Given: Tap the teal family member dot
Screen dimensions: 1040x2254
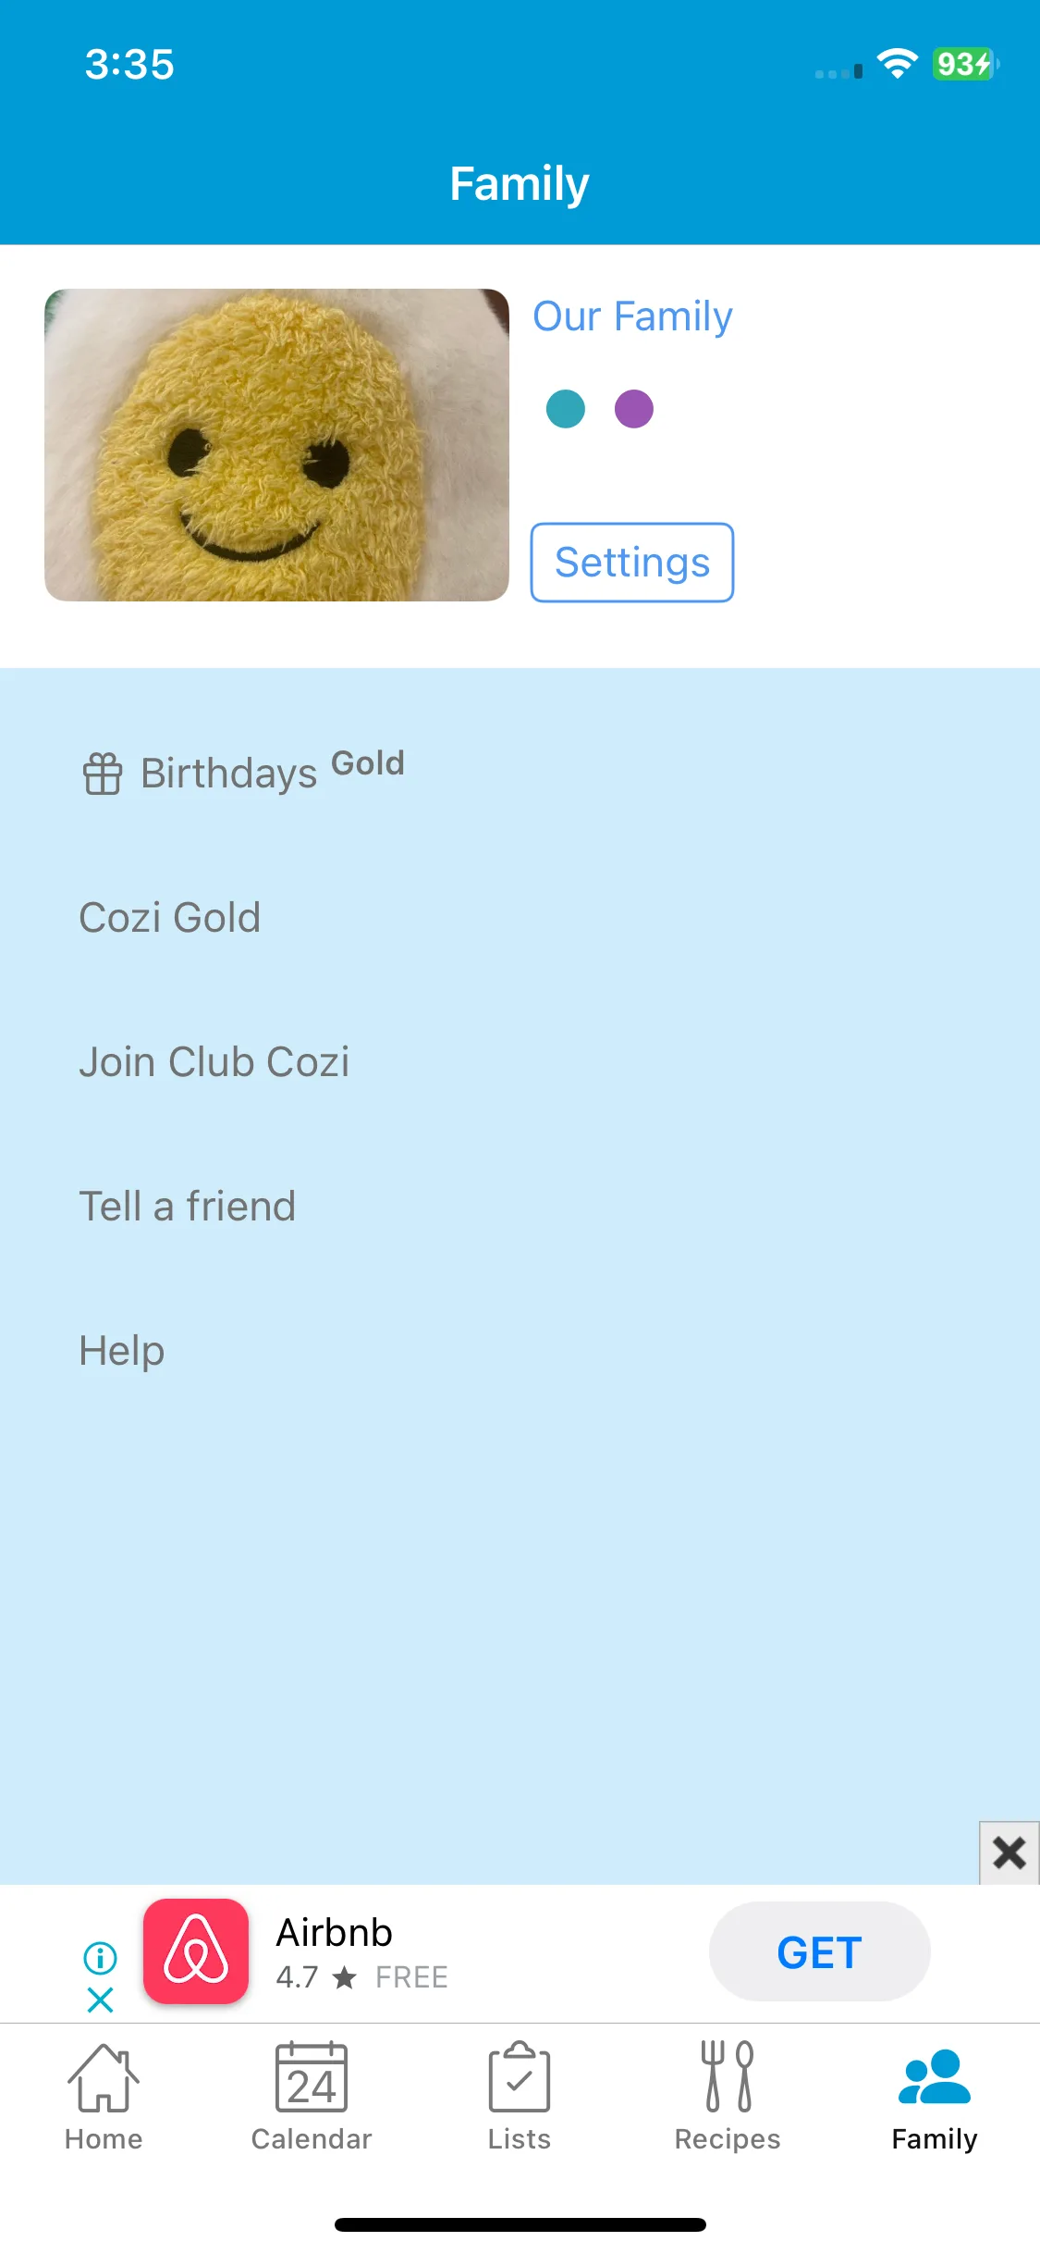Looking at the screenshot, I should point(566,409).
